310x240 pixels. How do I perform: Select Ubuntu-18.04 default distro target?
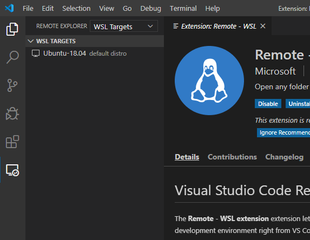[95, 54]
